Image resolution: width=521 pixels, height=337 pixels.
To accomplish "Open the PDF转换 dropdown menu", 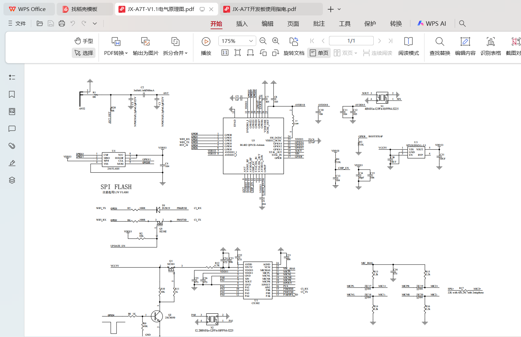I will pyautogui.click(x=116, y=53).
